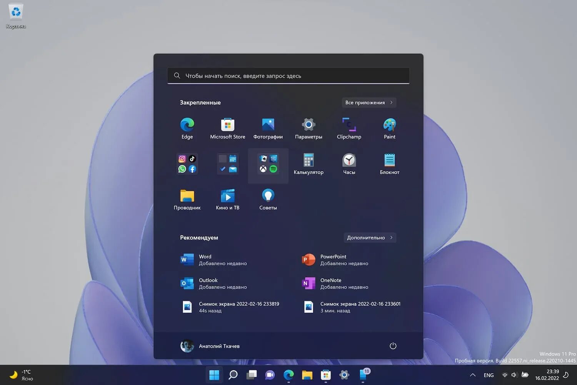
Task: Open the volume speaker tray icon
Action: (514, 375)
